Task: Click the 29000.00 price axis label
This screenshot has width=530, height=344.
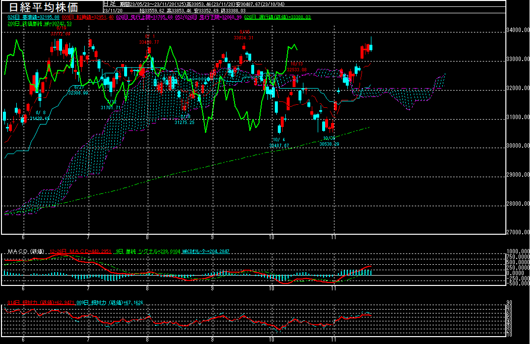Action: point(518,175)
